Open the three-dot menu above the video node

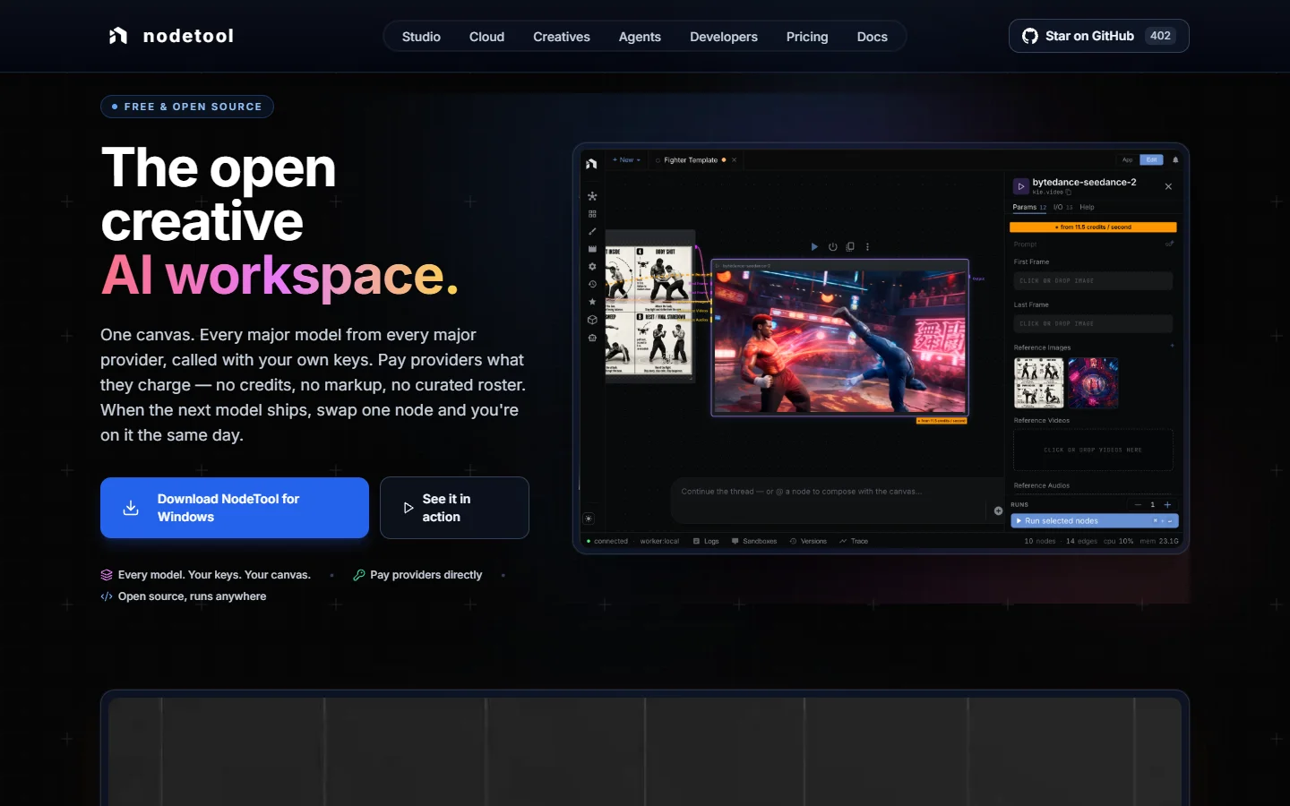tap(867, 246)
